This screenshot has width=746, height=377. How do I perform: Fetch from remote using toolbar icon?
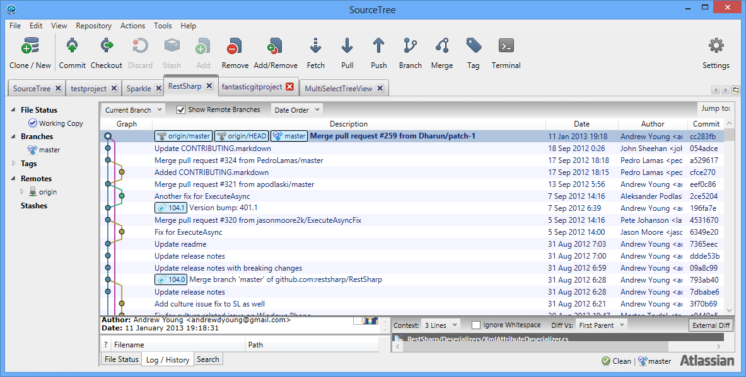[x=315, y=46]
